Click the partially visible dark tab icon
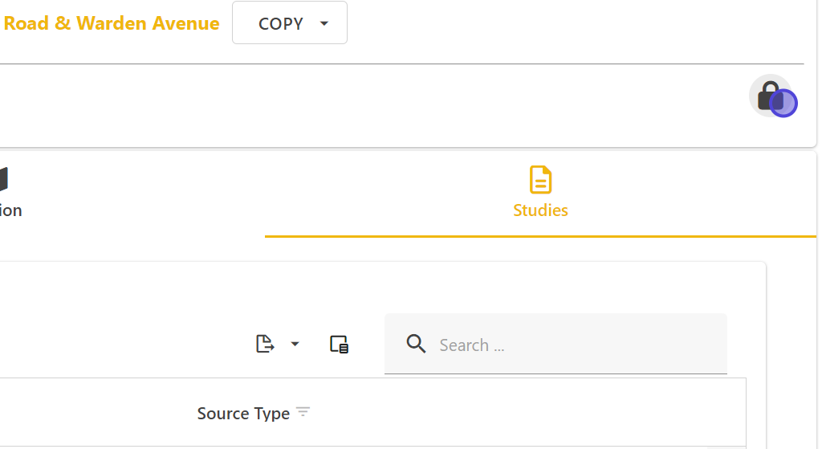 tap(3, 179)
